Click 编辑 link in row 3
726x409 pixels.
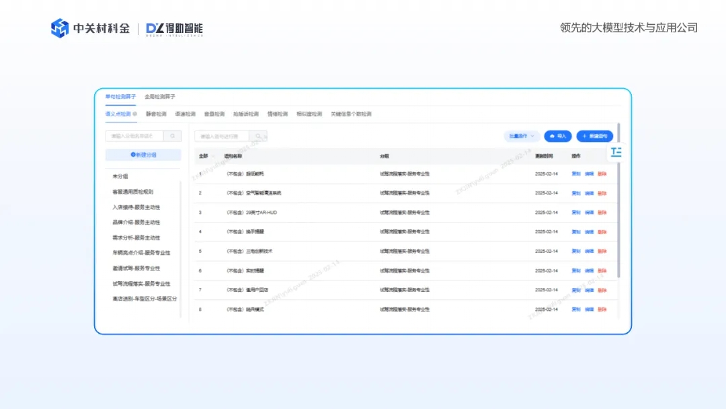[x=589, y=213]
